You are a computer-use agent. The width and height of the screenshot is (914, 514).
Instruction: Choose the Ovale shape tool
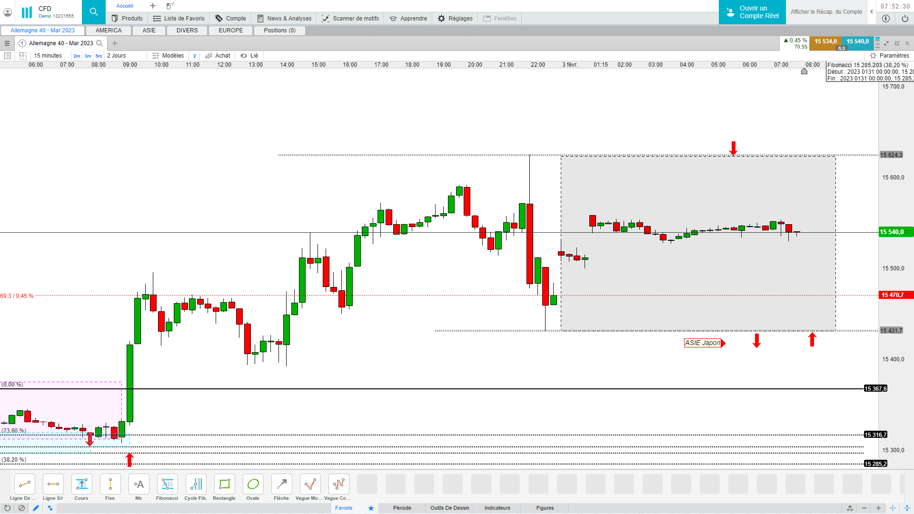click(253, 484)
